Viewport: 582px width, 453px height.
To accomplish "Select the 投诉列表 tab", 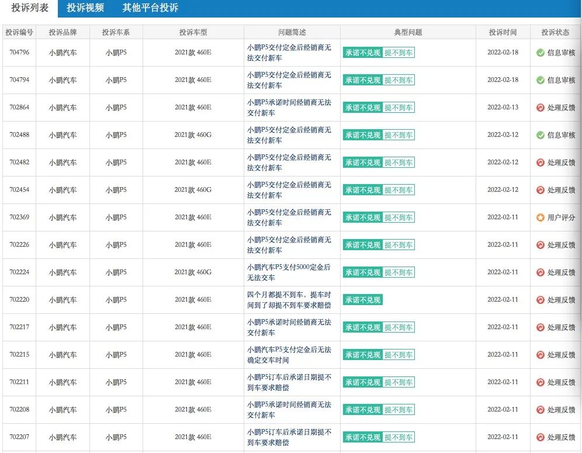I will 30,8.
